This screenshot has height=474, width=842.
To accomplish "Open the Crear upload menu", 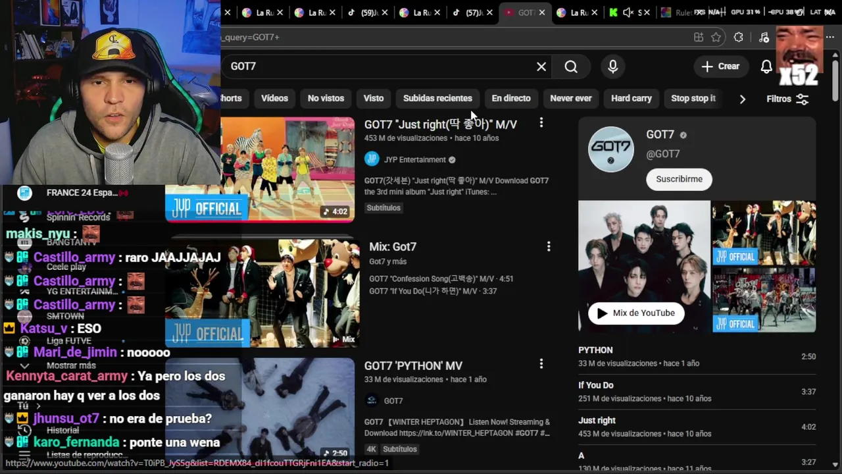I will pyautogui.click(x=720, y=66).
